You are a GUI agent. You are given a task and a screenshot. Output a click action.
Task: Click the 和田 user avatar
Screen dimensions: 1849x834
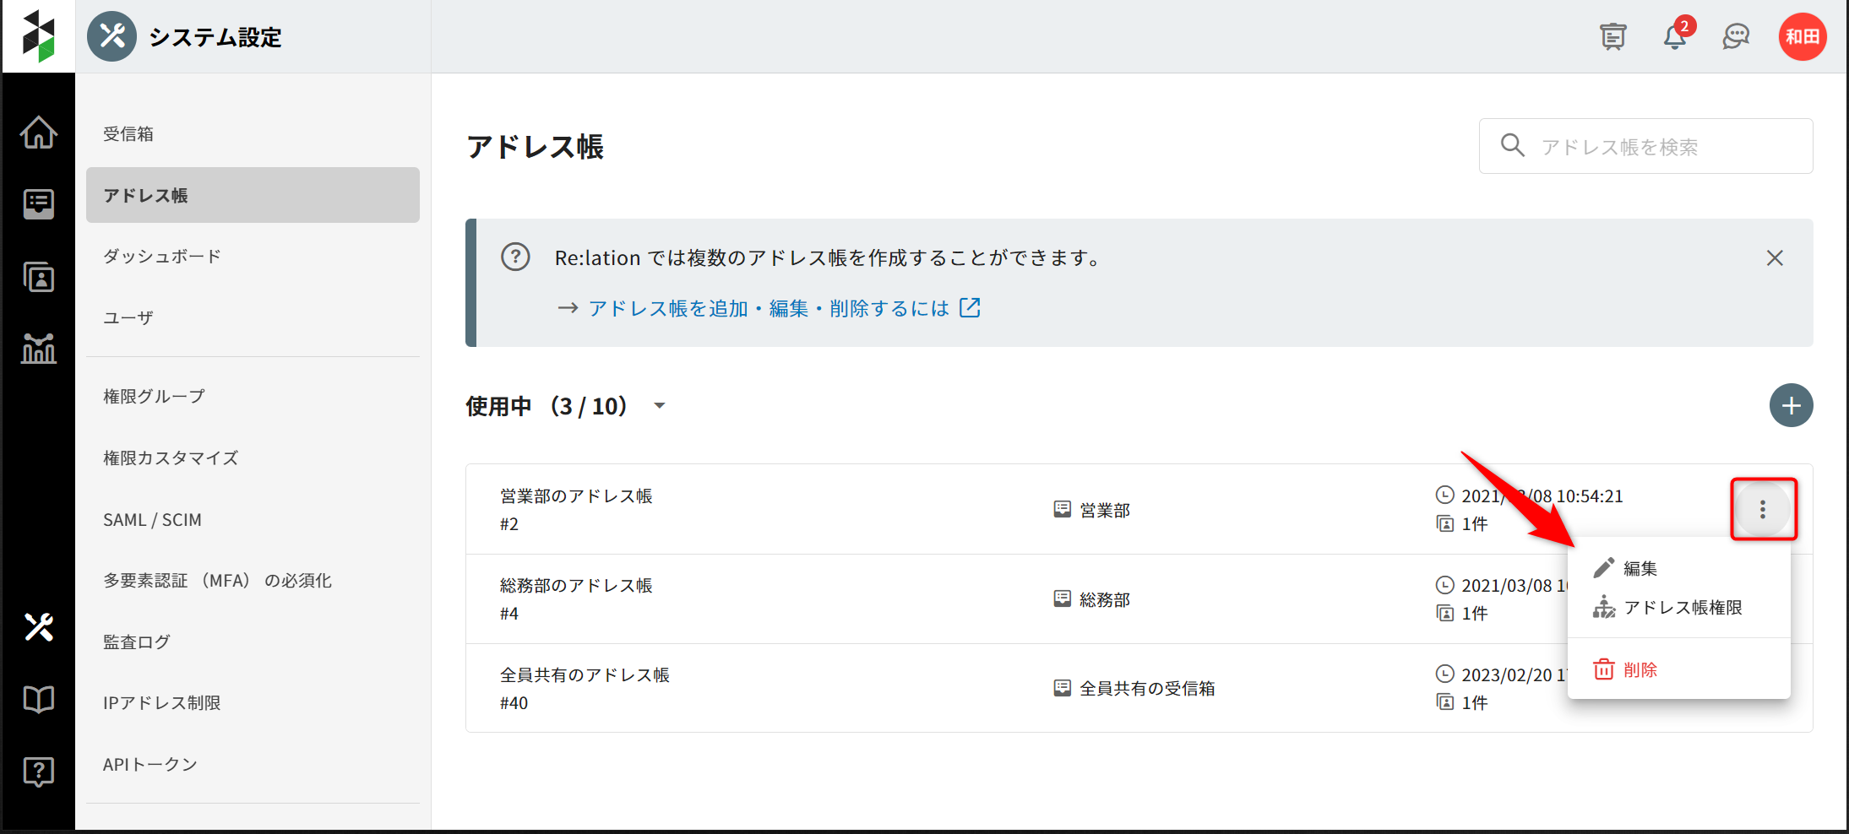coord(1803,37)
